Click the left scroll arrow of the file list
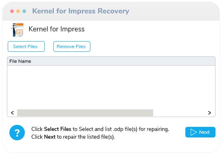This screenshot has width=222, height=155. [13, 113]
